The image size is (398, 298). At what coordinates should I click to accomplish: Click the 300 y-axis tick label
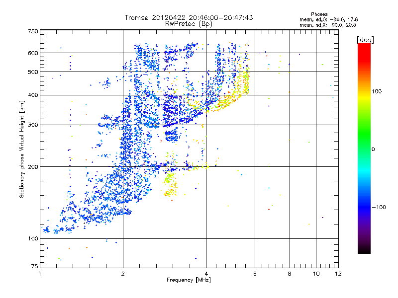point(33,125)
